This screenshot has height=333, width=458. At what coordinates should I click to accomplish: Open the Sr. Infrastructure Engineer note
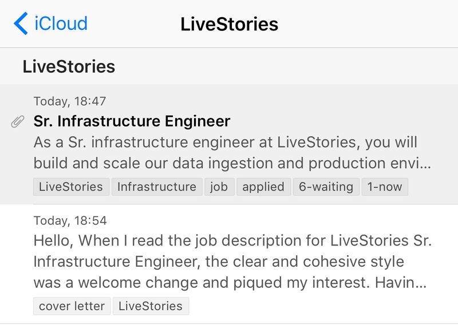pos(132,121)
